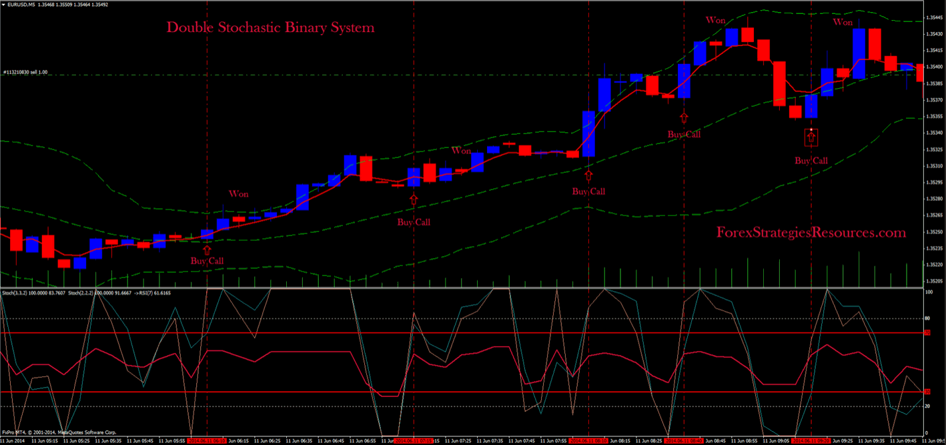Select the 1.35295 price axis label

tap(935, 182)
